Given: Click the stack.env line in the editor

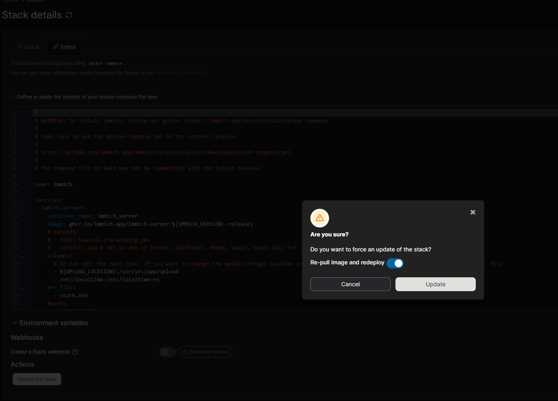Looking at the screenshot, I should coord(71,296).
